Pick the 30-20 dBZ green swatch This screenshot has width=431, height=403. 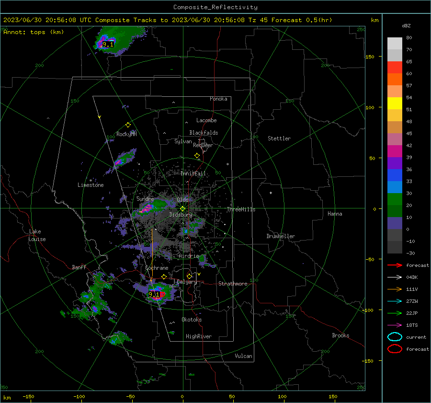click(x=395, y=199)
